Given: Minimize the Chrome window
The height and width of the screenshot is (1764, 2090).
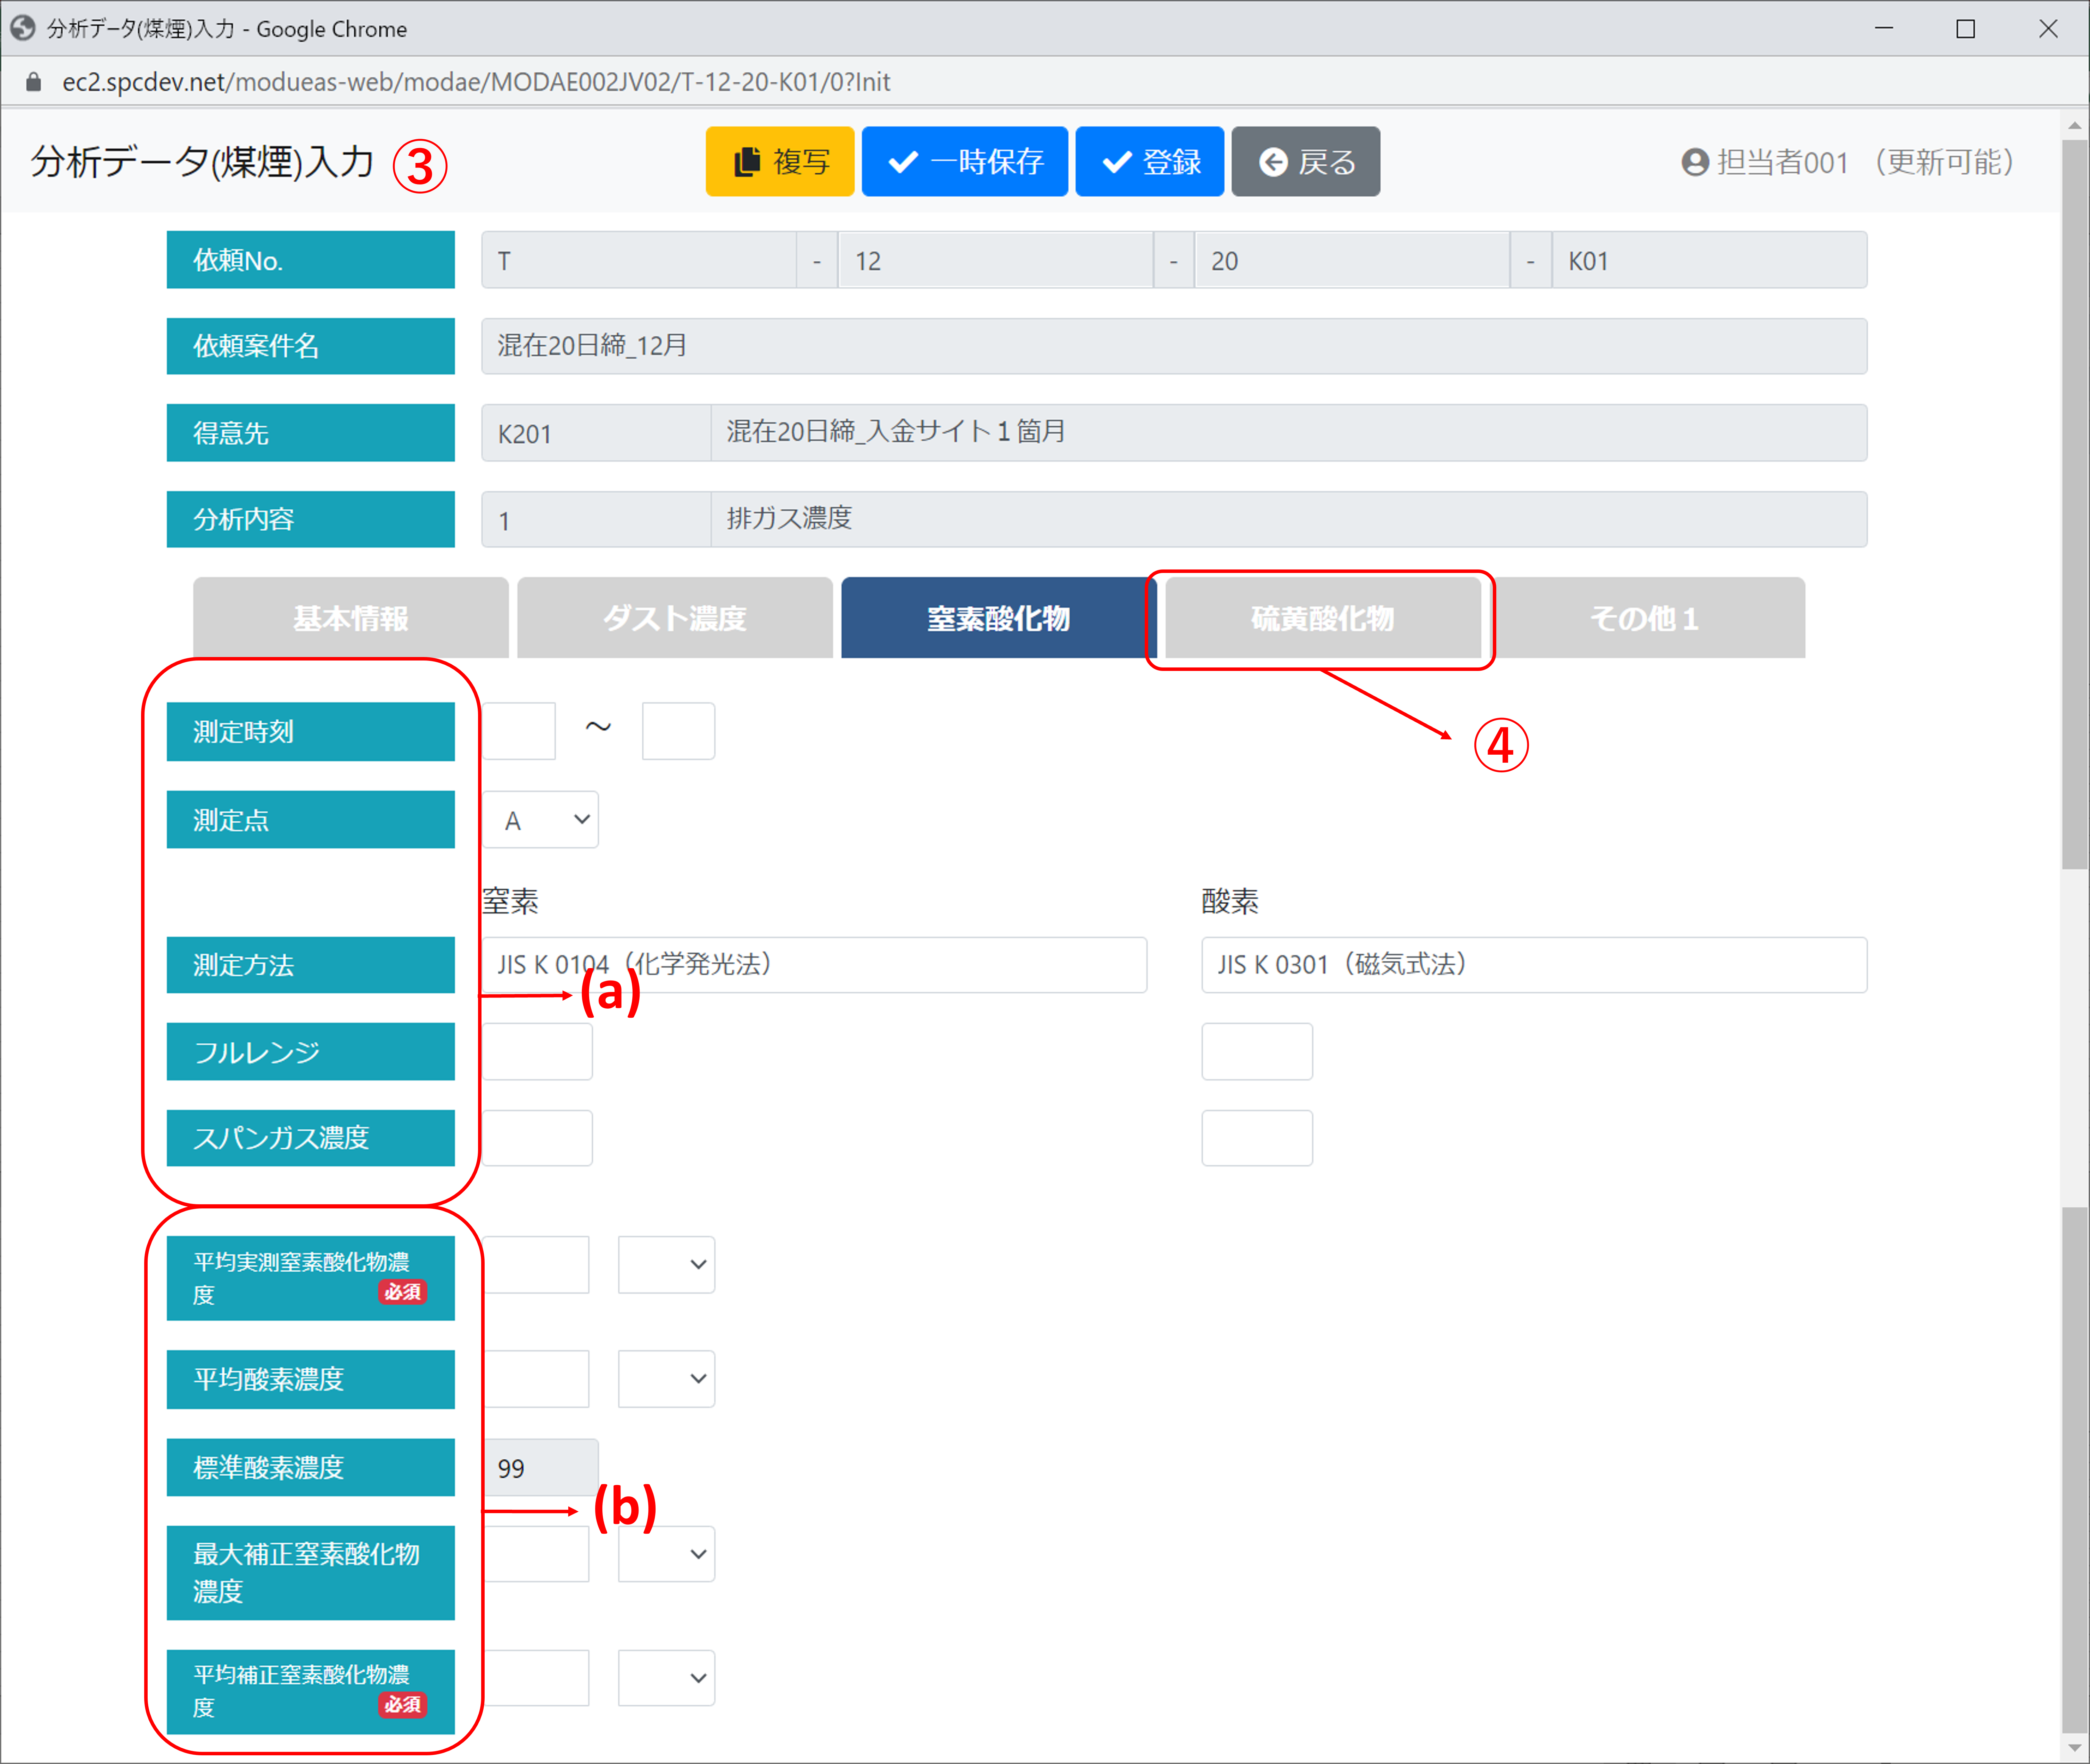Looking at the screenshot, I should pyautogui.click(x=1884, y=28).
